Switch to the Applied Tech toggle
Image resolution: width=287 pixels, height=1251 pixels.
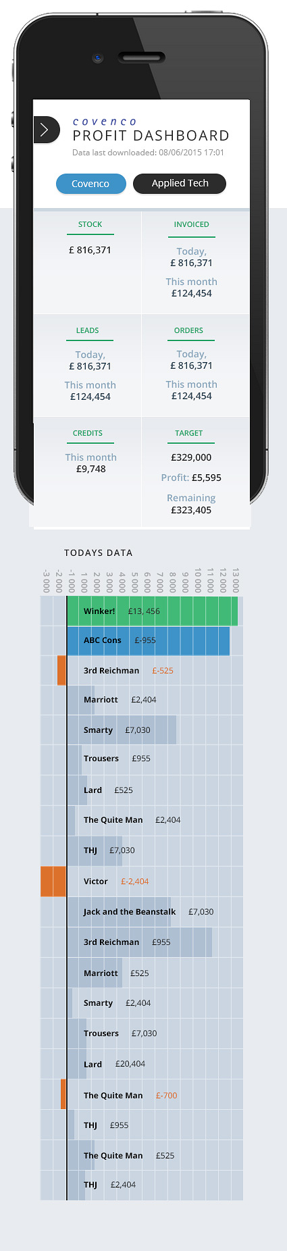180,183
